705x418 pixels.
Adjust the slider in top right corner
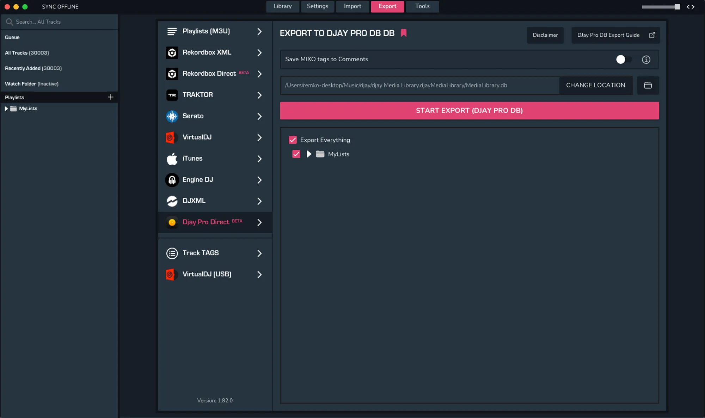tap(676, 7)
